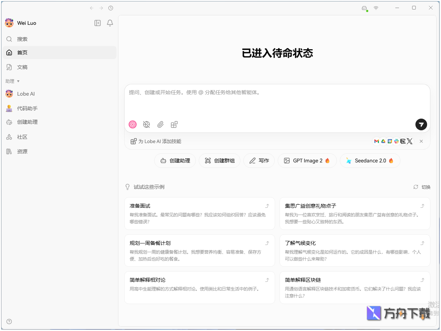The width and height of the screenshot is (441, 331).
Task: Open the skills grid icon in the input toolbar
Action: tap(174, 124)
